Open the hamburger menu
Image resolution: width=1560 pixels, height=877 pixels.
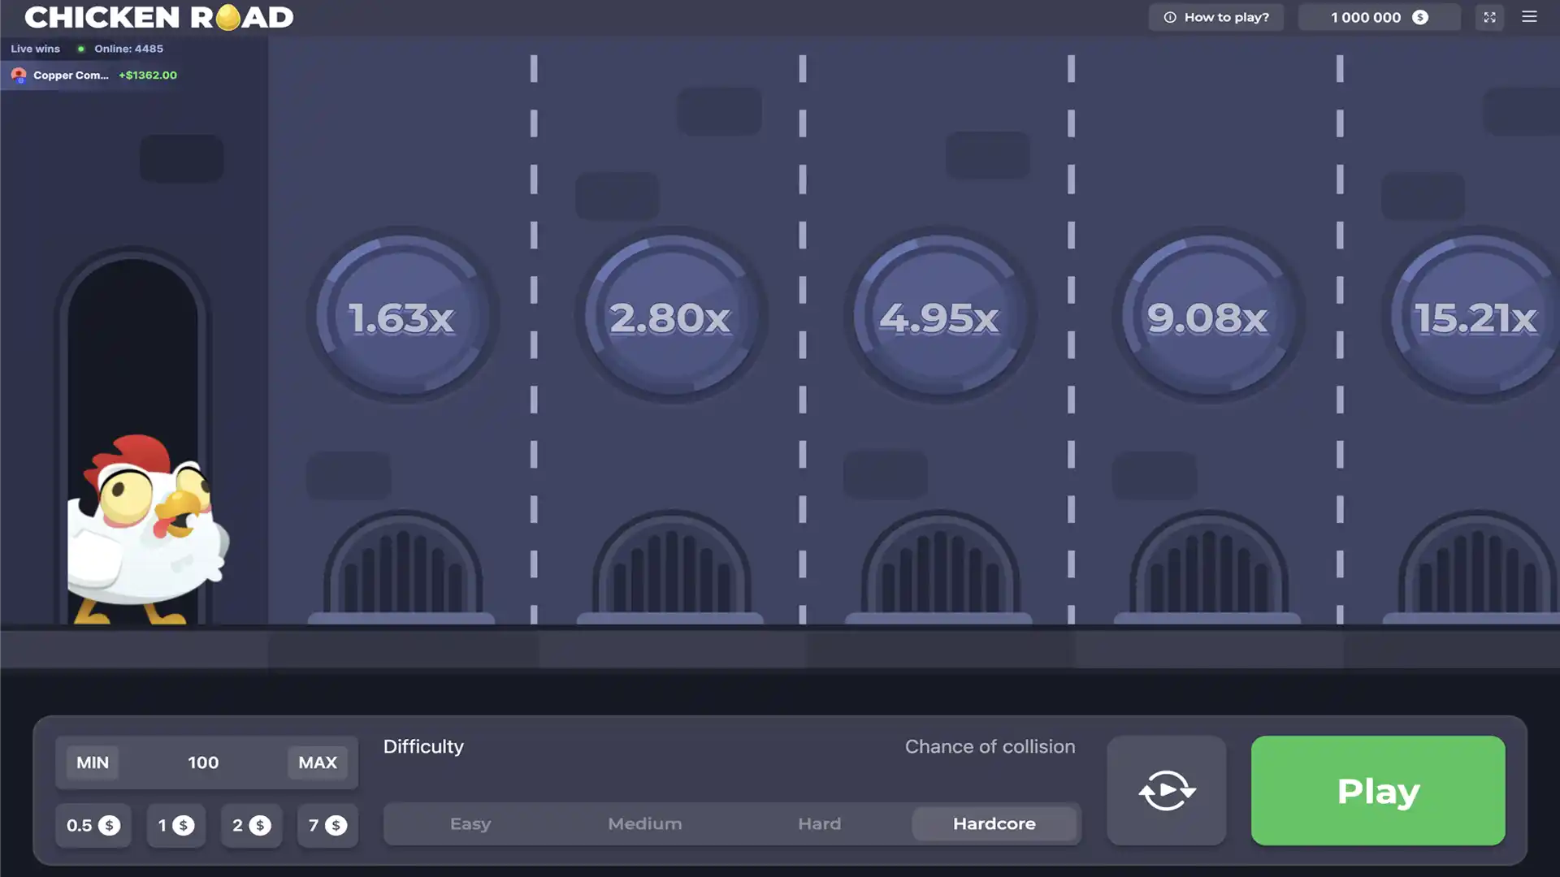[1531, 17]
